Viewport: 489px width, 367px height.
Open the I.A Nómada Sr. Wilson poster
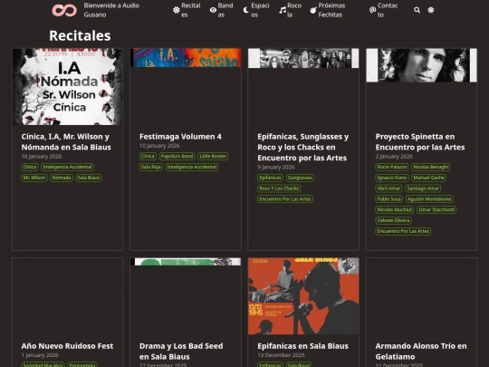click(x=67, y=86)
